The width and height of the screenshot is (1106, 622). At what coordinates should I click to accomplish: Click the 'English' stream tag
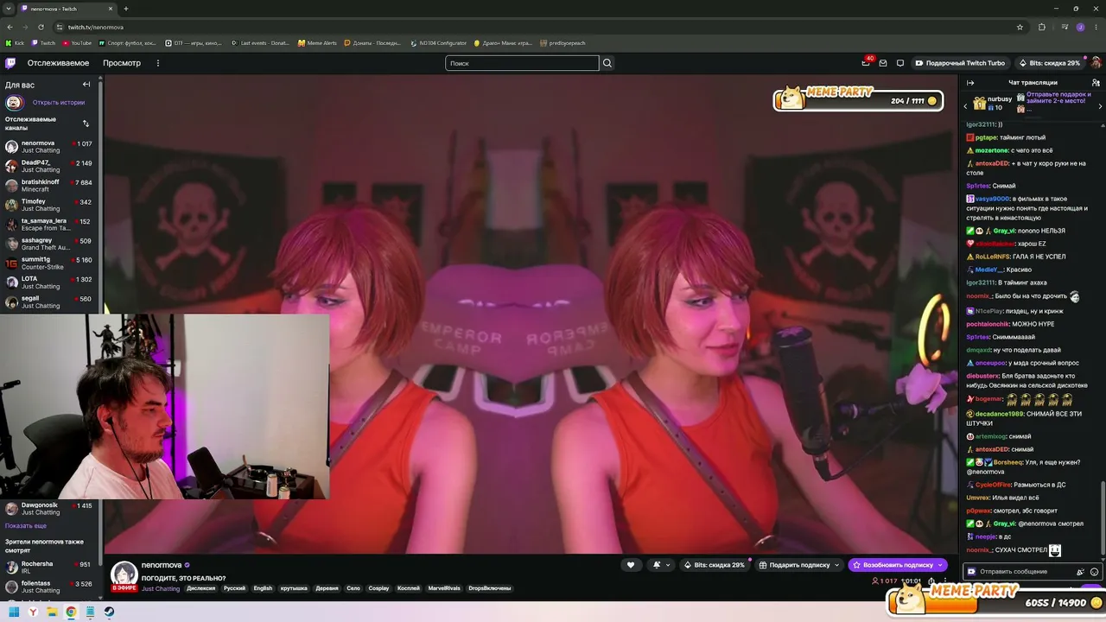(263, 588)
